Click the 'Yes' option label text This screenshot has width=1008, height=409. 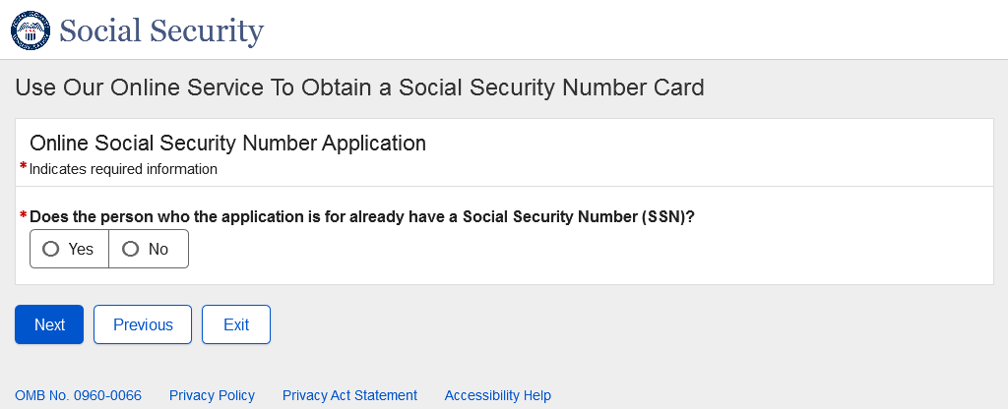tap(81, 250)
